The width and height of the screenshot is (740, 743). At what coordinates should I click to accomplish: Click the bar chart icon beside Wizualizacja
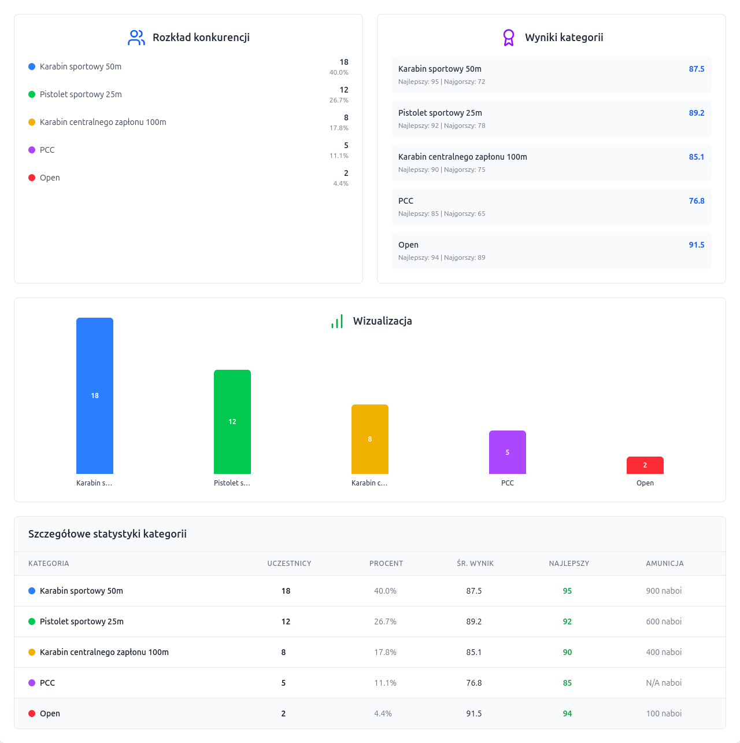(337, 321)
